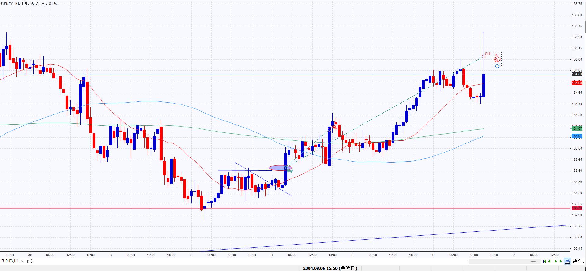Jump to the first bar of the chart
586x271 pixels.
544,261
